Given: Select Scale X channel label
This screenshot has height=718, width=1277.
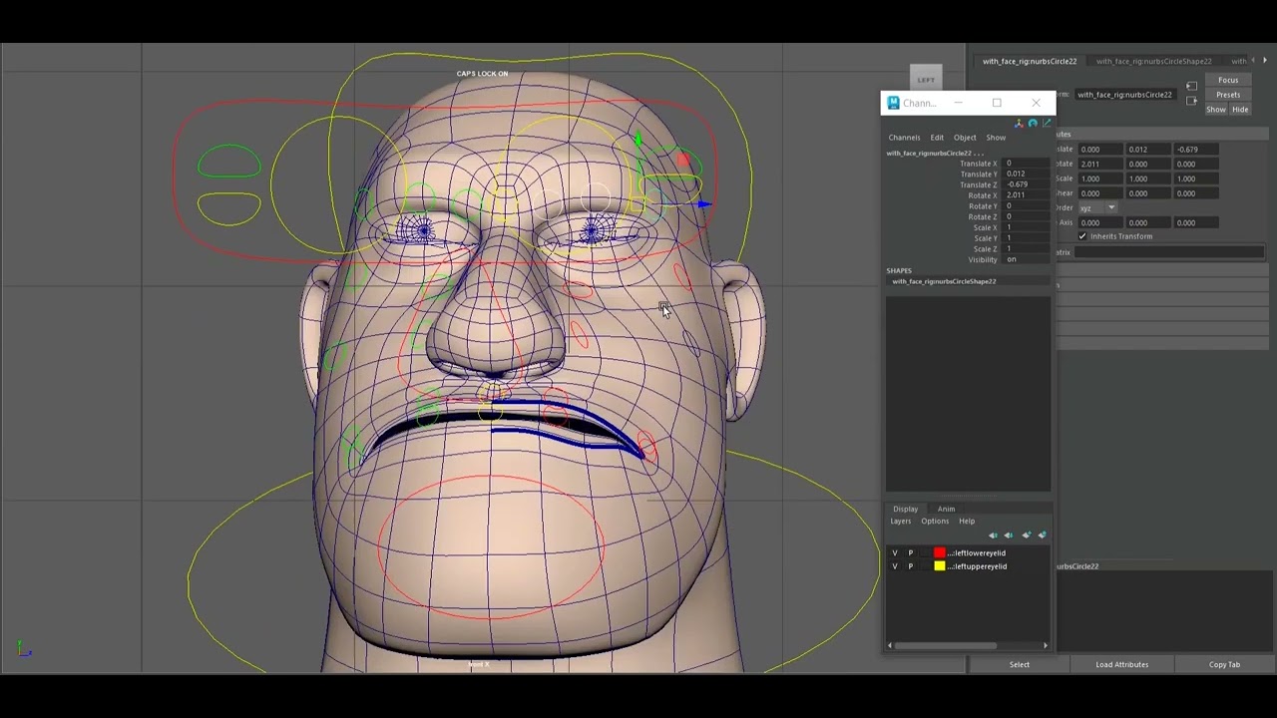Looking at the screenshot, I should [x=985, y=227].
